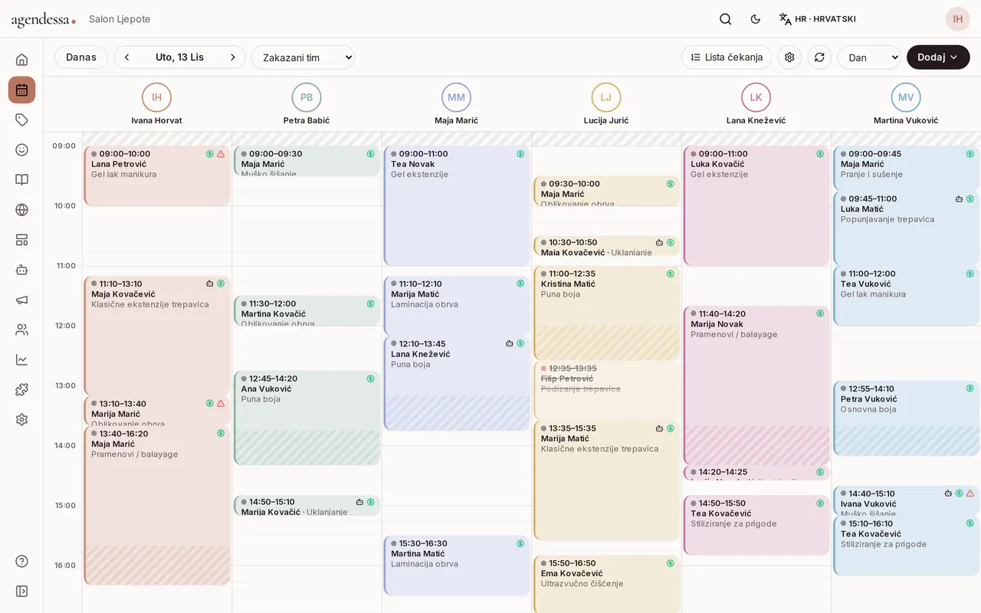Image resolution: width=981 pixels, height=613 pixels.
Task: Open the robot icon in sidebar
Action: coord(21,270)
